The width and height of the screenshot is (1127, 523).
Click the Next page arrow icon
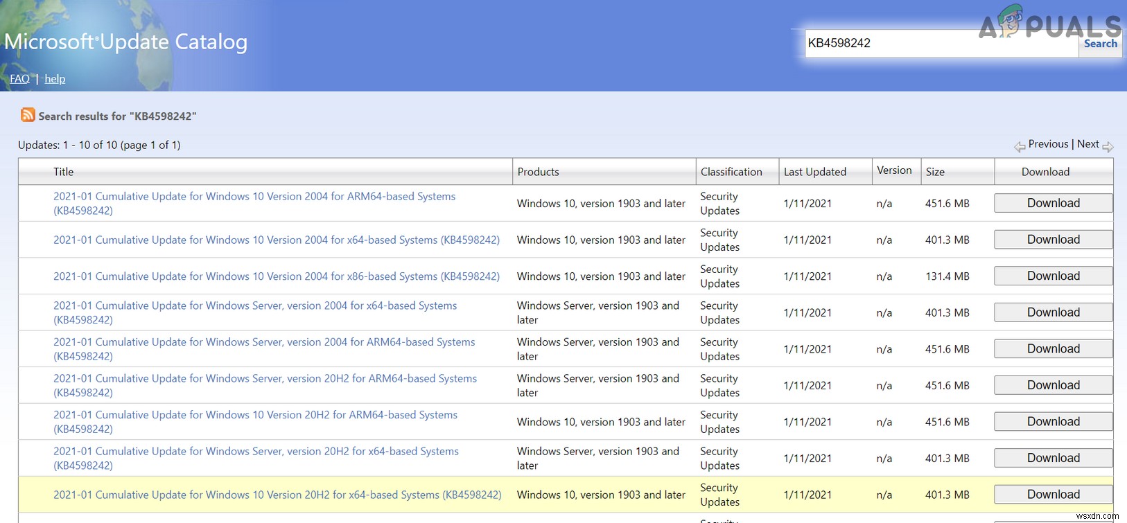1108,146
